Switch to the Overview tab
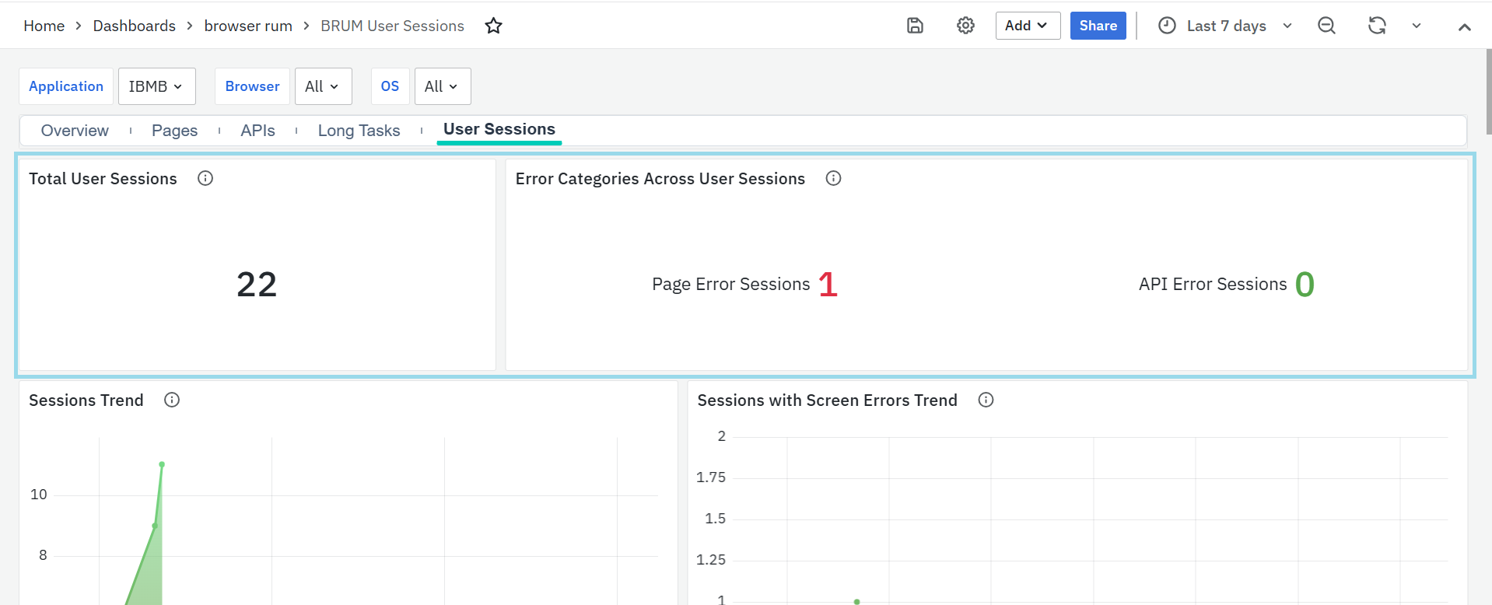 [x=75, y=131]
